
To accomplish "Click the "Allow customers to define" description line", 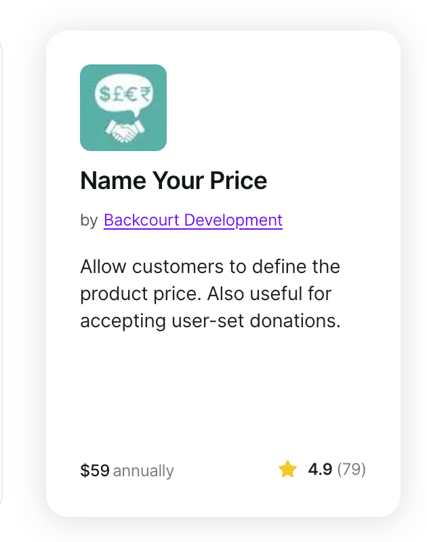I will (209, 266).
